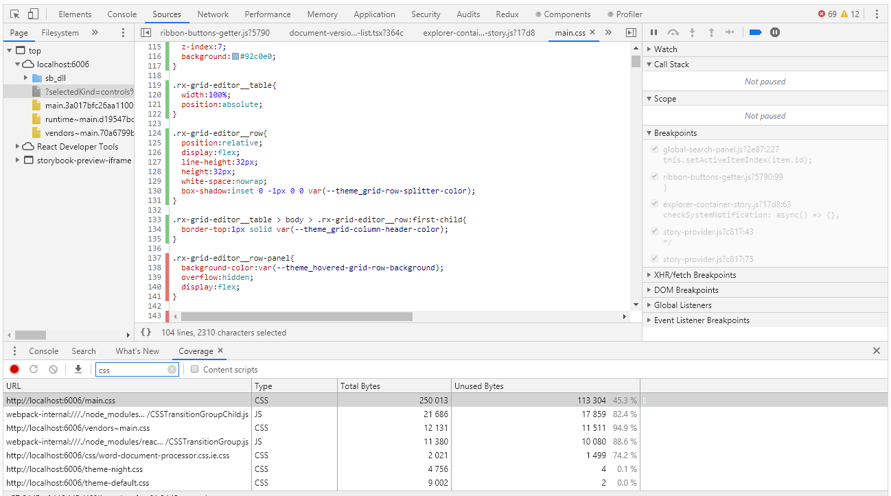891x496 pixels.
Task: Expand the sb_dll folder
Action: pyautogui.click(x=25, y=78)
